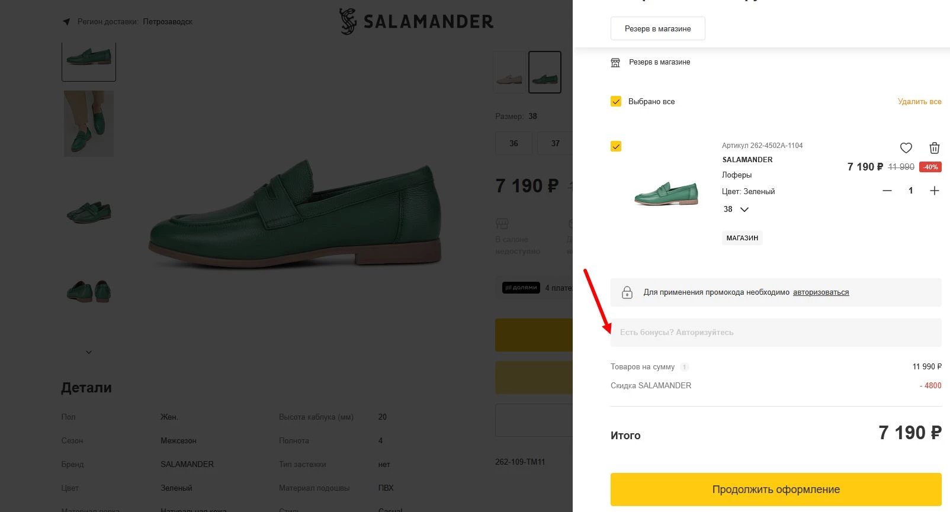Click the info badge next to Товаров на сумму
Screen dimensions: 950x512
(x=685, y=367)
